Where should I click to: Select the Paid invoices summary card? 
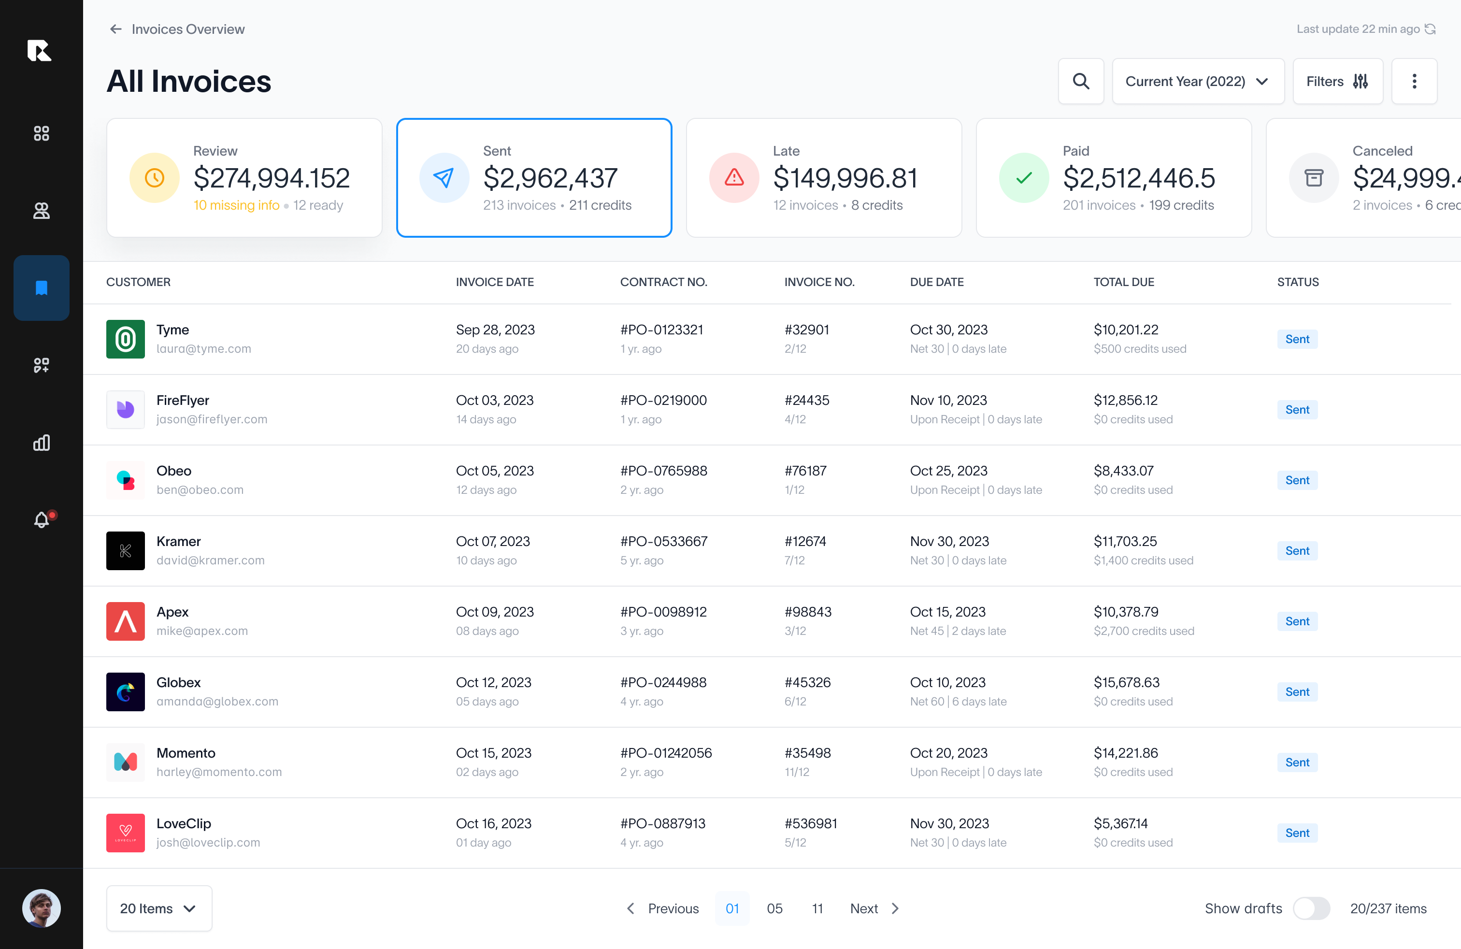tap(1114, 178)
